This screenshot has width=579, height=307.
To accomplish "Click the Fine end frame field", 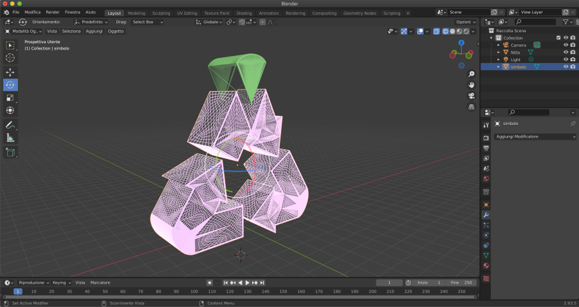I will [461, 283].
